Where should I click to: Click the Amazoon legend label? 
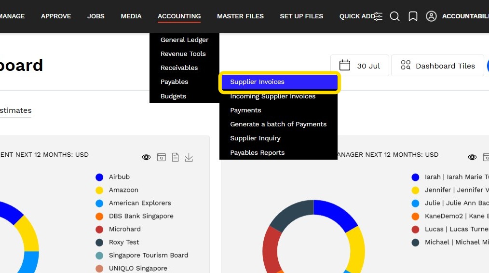point(123,190)
